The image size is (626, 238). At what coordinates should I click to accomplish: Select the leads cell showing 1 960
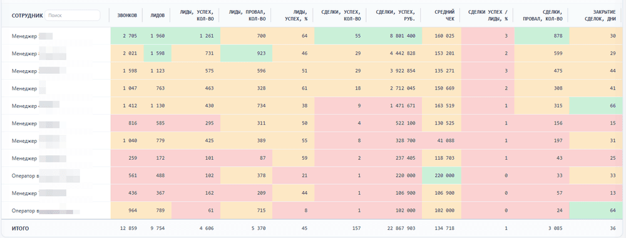[156, 36]
